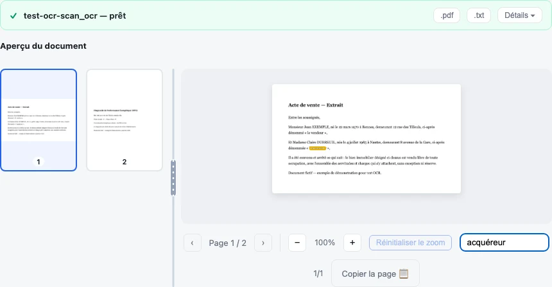The image size is (552, 287).
Task: Go to previous page with left chevron
Action: (192, 243)
